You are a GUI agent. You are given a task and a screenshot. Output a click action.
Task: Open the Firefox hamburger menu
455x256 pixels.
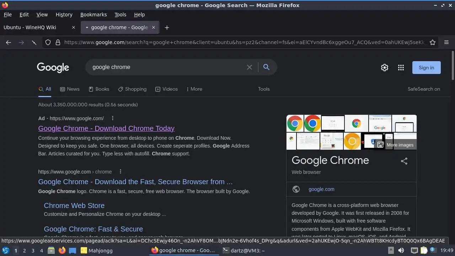446,42
